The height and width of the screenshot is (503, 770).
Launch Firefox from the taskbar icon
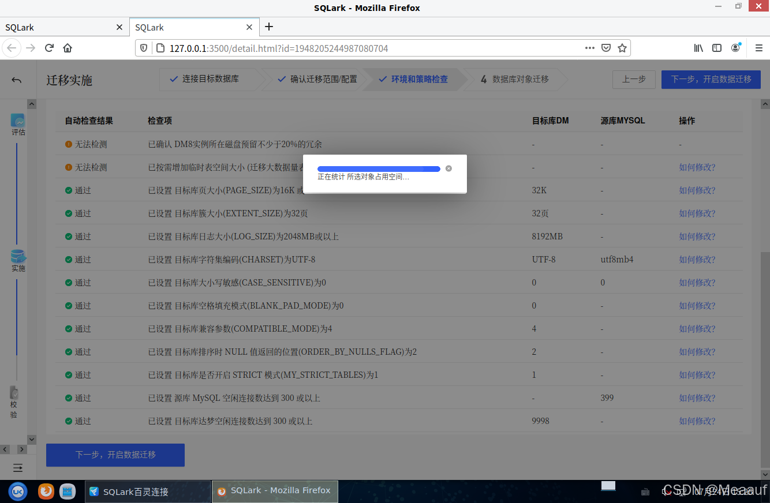pyautogui.click(x=46, y=491)
